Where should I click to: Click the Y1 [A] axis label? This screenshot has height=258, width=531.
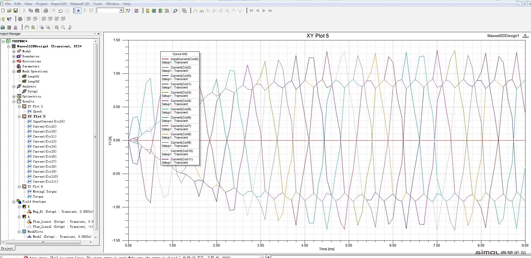(x=110, y=141)
